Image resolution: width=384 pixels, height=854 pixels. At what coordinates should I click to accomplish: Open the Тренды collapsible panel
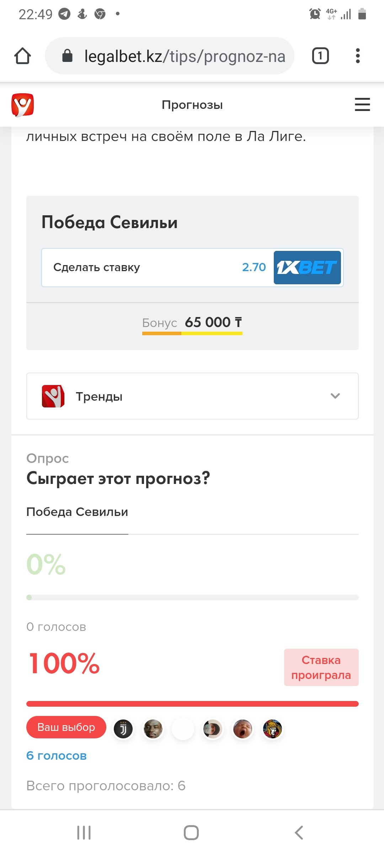(x=192, y=396)
